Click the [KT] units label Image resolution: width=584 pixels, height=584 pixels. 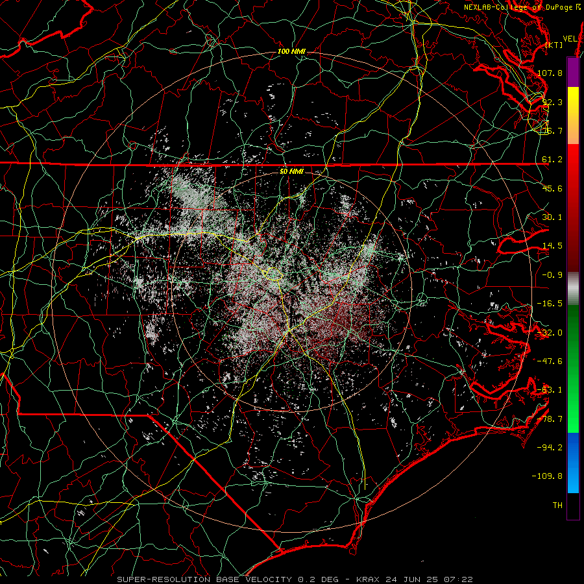pos(554,45)
